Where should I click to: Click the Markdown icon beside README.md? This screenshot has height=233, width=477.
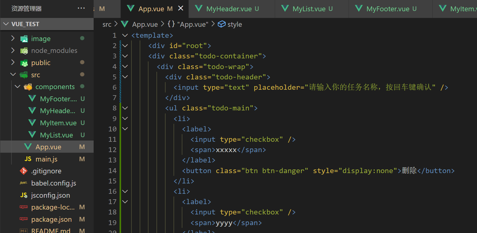tap(23, 231)
